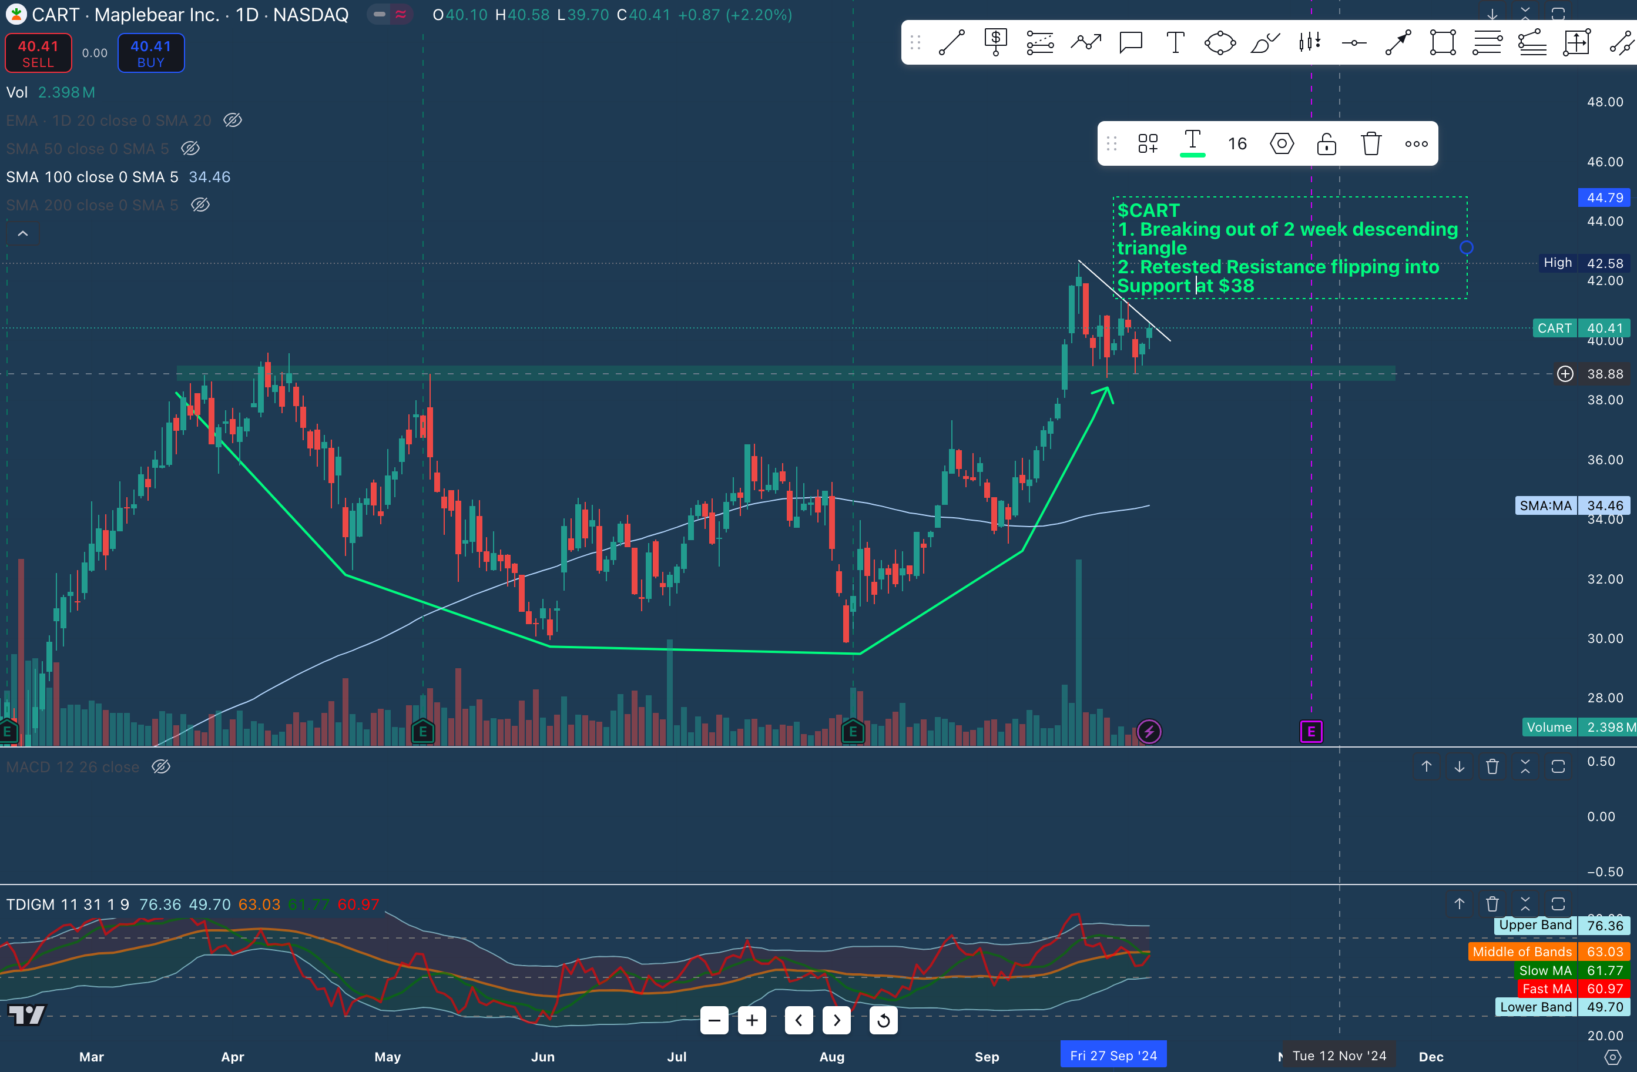This screenshot has height=1072, width=1637.
Task: Select the measure price range tool
Action: pyautogui.click(x=1576, y=43)
